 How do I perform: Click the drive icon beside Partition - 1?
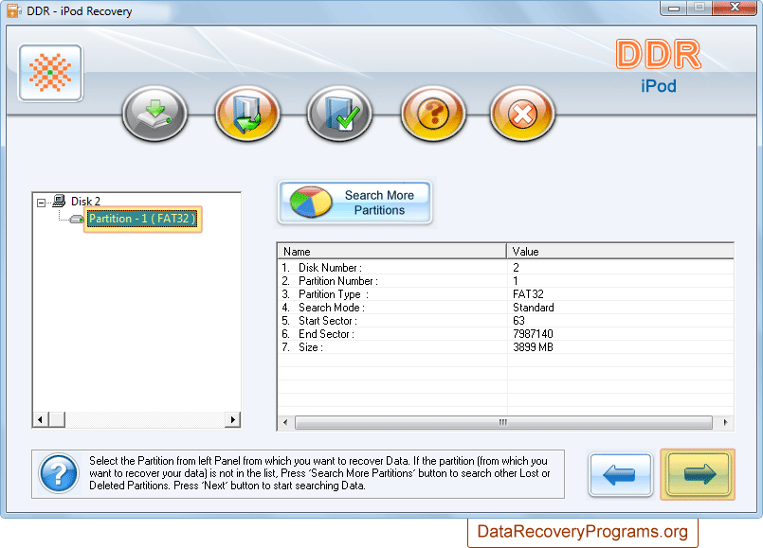coord(77,219)
